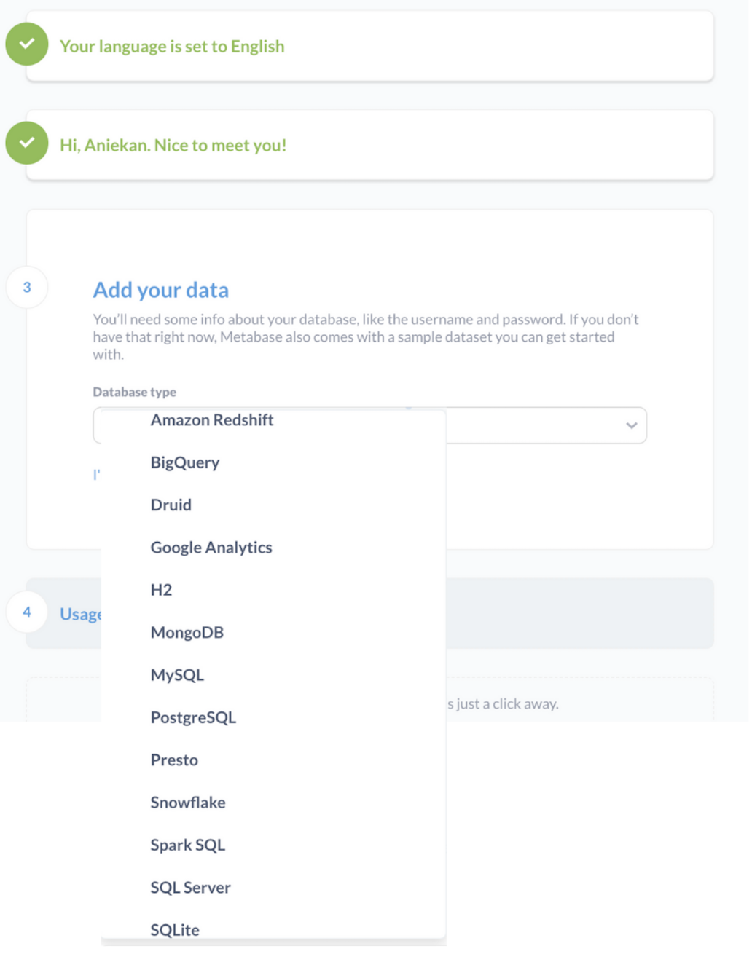
Task: Choose BigQuery as database type
Action: coord(185,463)
